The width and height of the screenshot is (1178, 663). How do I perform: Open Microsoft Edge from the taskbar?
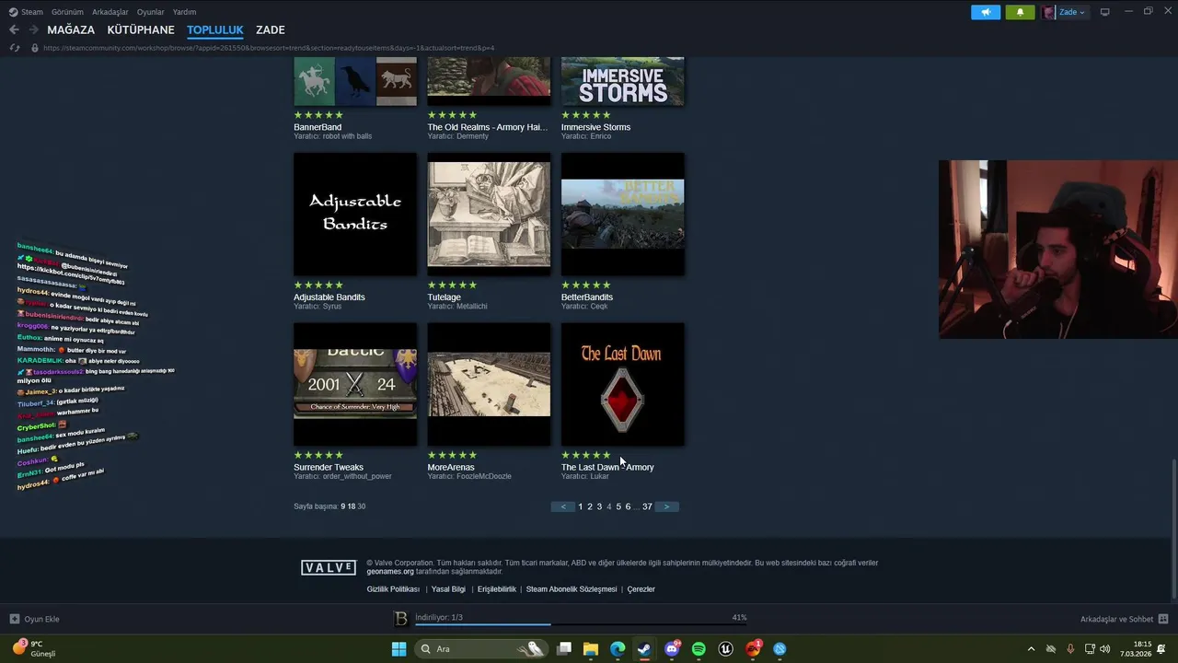618,649
